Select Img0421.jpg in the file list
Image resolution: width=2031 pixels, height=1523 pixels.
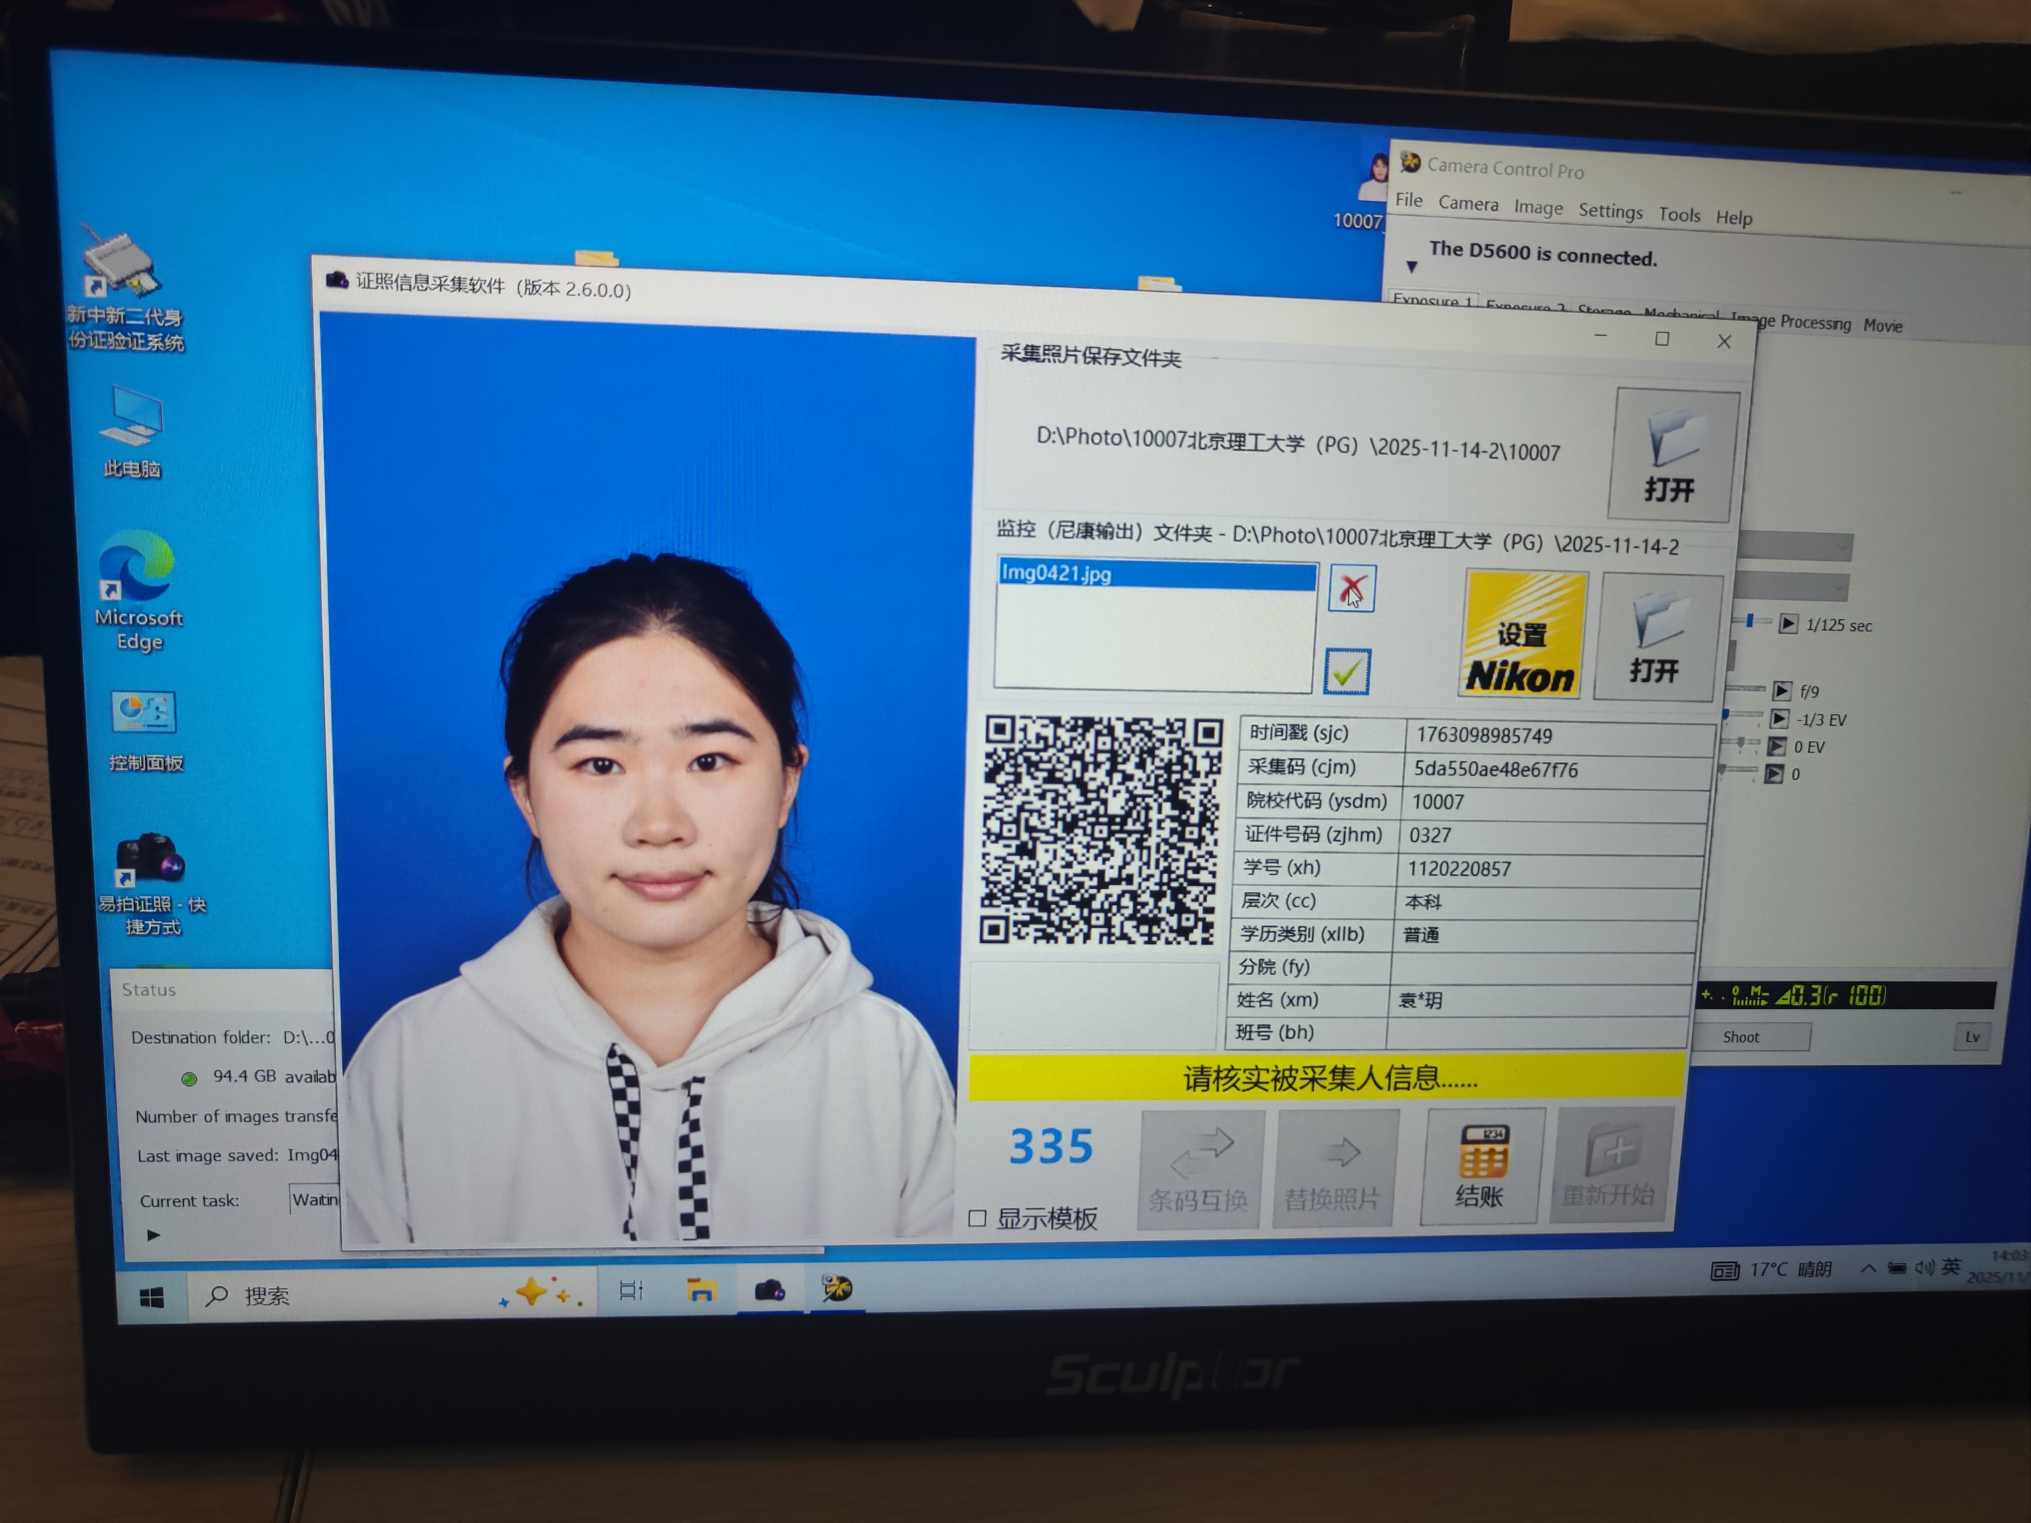1157,575
